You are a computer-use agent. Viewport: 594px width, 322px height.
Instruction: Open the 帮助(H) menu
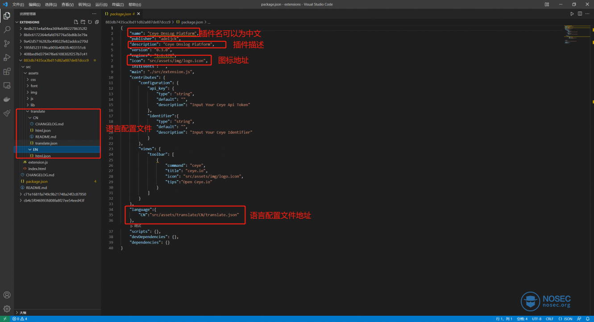(134, 4)
